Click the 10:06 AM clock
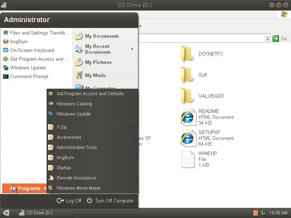291x218 pixels. pos(278,213)
